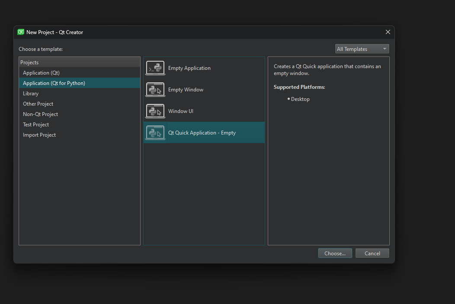Screen dimensions: 455x304
Task: Select Import Project category
Action: [x=80, y=135]
